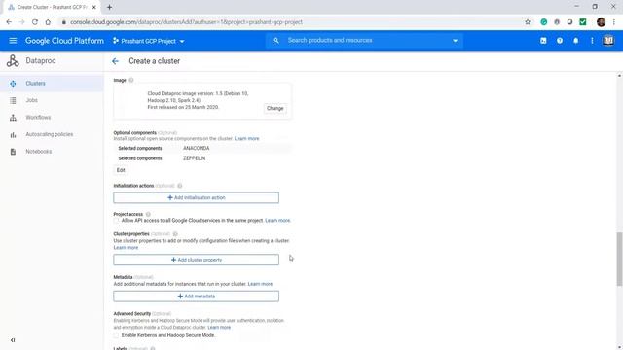This screenshot has height=350, width=623.
Task: Click Add initialisation action button
Action: (197, 197)
